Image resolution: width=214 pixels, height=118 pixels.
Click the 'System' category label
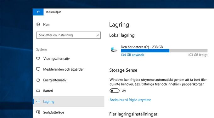click(41, 50)
